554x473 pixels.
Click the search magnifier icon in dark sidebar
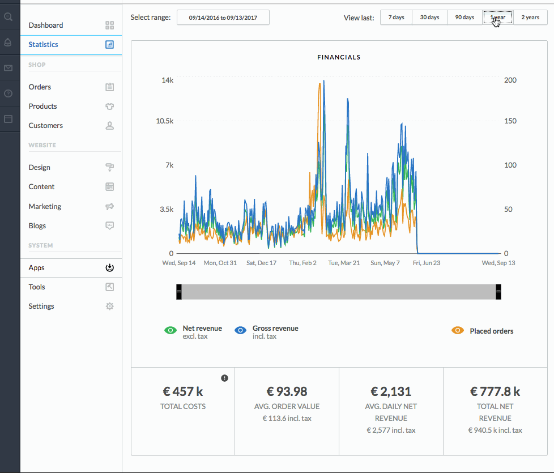tap(8, 16)
